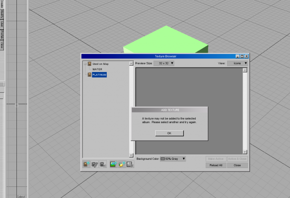
Task: Click the Close button in Texture Browser
Action: 237,165
